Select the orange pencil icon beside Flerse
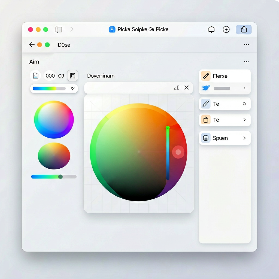 click(206, 76)
